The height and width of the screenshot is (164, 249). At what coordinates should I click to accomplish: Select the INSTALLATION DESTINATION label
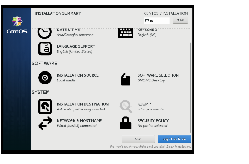point(83,104)
